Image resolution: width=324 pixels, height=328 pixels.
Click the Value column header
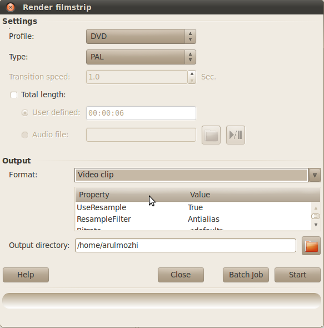253,195
